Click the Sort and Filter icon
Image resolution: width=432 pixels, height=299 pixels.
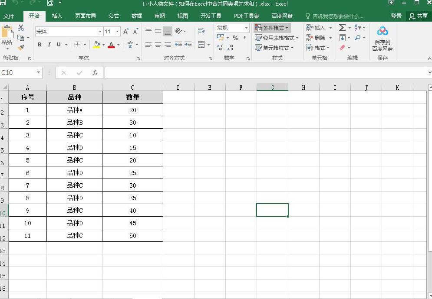point(358,27)
